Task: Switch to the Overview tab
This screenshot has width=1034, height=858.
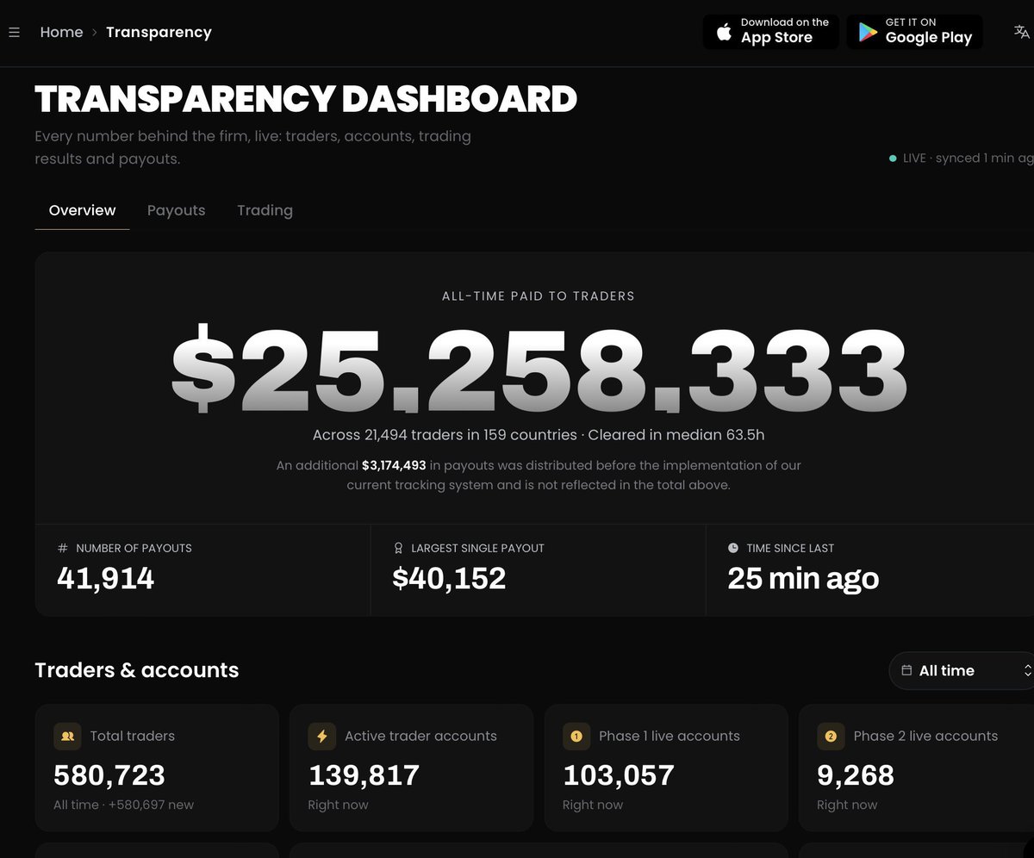Action: (x=82, y=210)
